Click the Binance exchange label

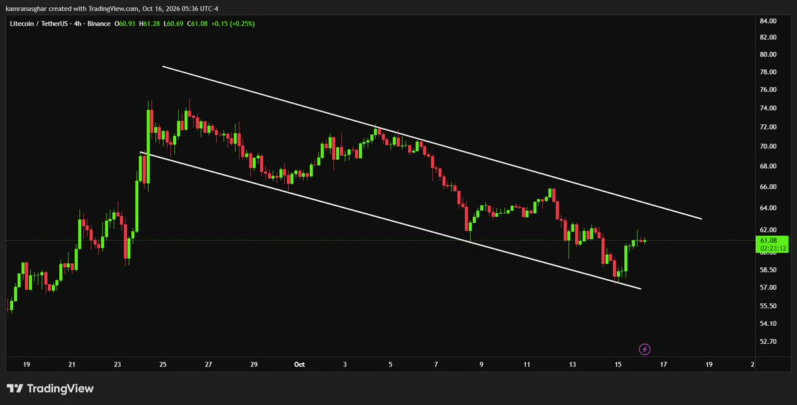click(99, 24)
